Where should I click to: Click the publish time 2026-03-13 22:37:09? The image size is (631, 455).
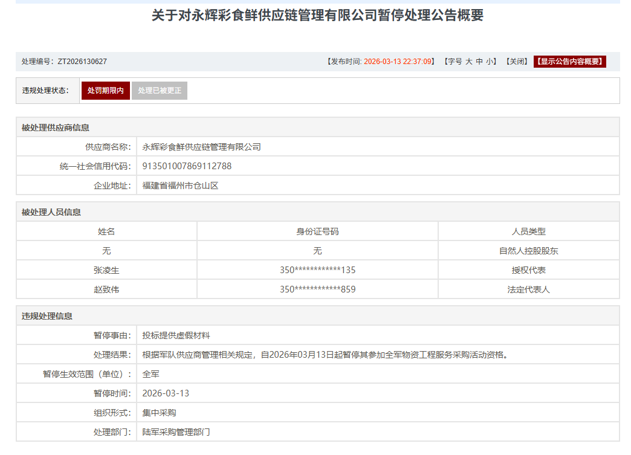[x=398, y=62]
